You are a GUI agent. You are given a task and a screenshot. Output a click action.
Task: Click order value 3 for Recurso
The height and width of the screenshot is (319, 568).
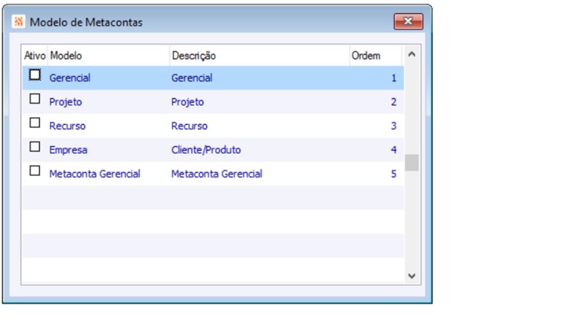(394, 126)
